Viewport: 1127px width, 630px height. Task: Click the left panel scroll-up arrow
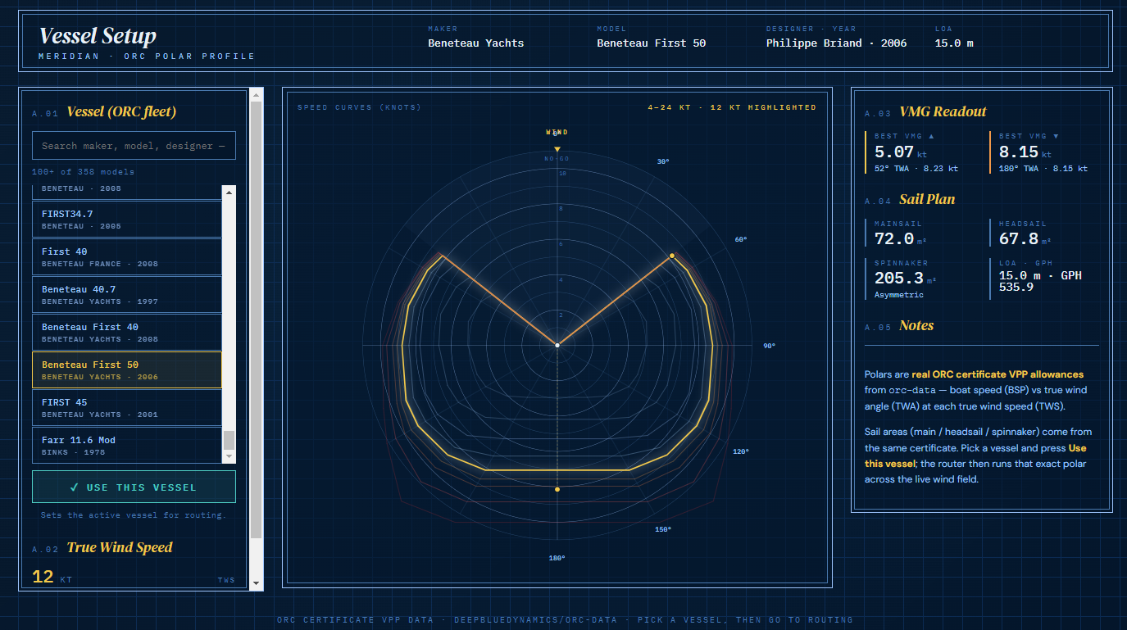click(257, 94)
